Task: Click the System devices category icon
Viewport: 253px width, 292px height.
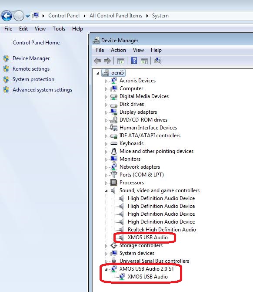Action: coord(114,253)
